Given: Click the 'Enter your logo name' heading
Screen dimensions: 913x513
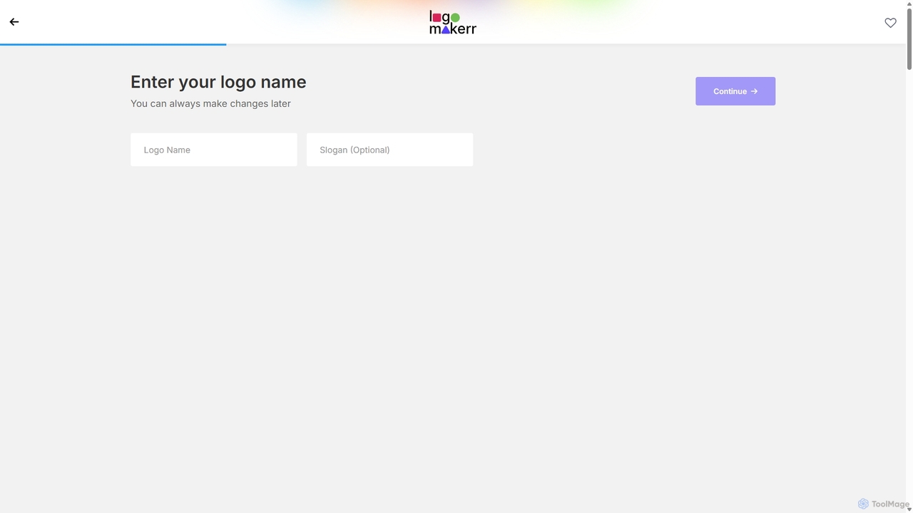Looking at the screenshot, I should click(218, 82).
